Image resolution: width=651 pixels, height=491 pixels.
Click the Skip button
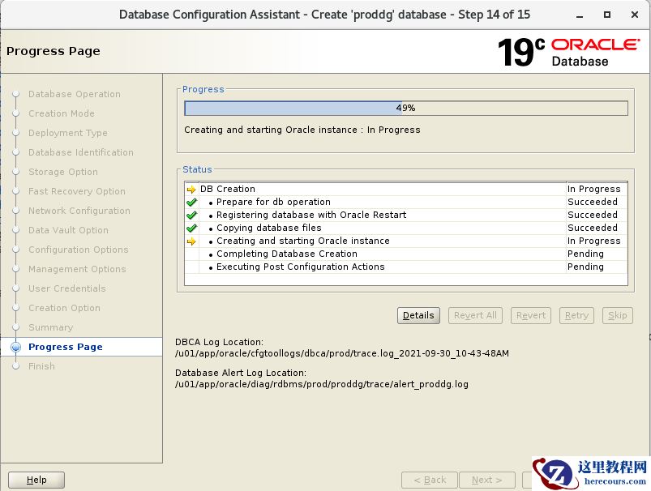618,315
